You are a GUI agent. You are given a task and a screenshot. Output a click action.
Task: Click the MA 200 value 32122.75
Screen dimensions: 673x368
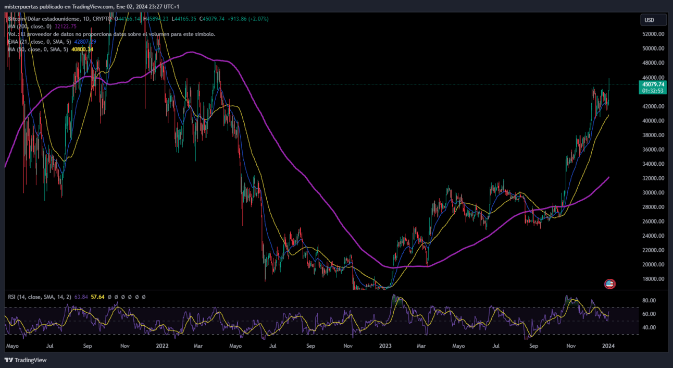(x=65, y=26)
